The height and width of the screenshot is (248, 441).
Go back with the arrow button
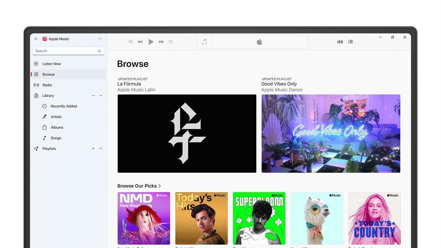click(36, 39)
